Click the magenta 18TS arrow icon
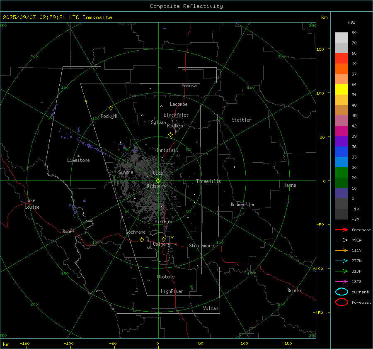The height and width of the screenshot is (349, 373). click(342, 281)
